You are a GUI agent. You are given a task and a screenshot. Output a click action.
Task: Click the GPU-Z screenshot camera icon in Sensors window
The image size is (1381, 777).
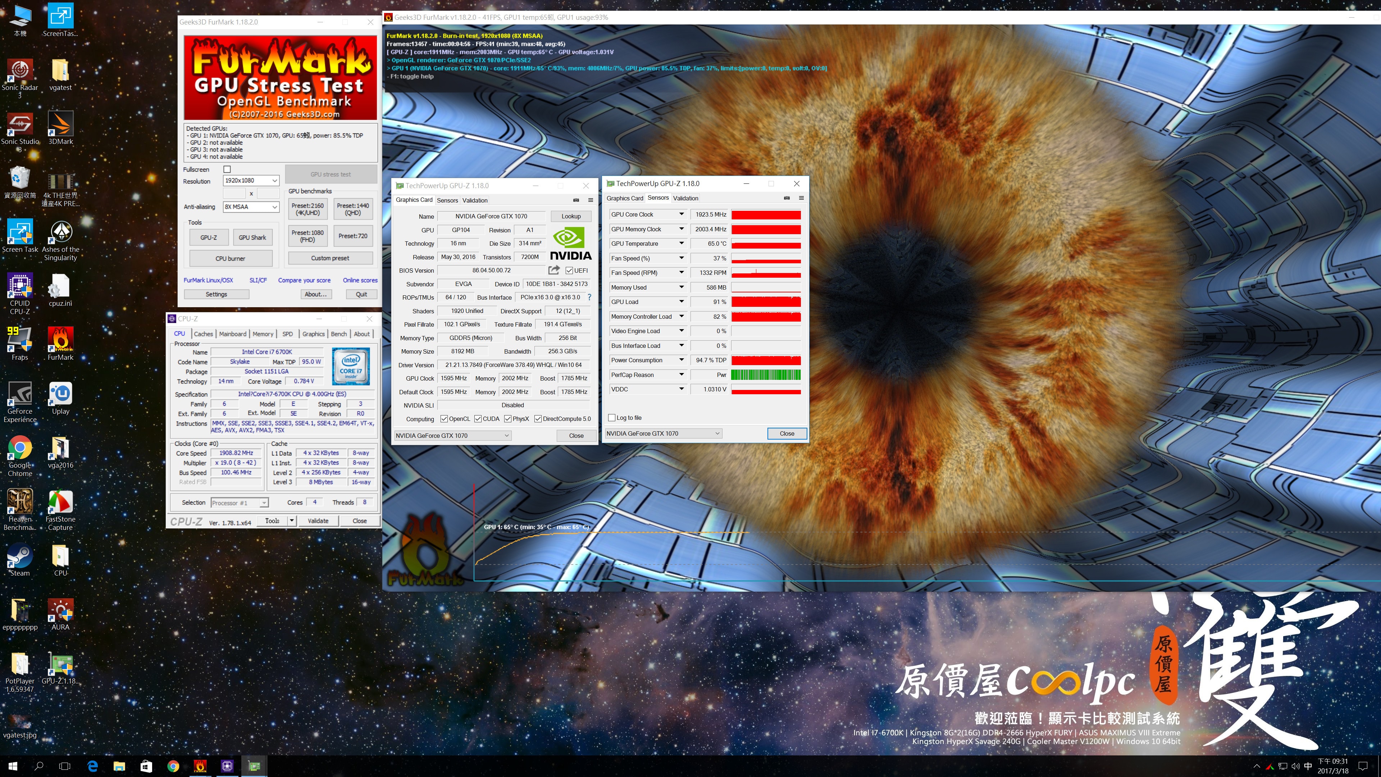coord(787,198)
